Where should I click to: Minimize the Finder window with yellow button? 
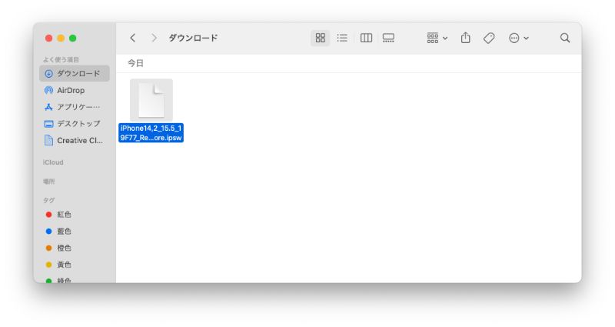tap(61, 38)
